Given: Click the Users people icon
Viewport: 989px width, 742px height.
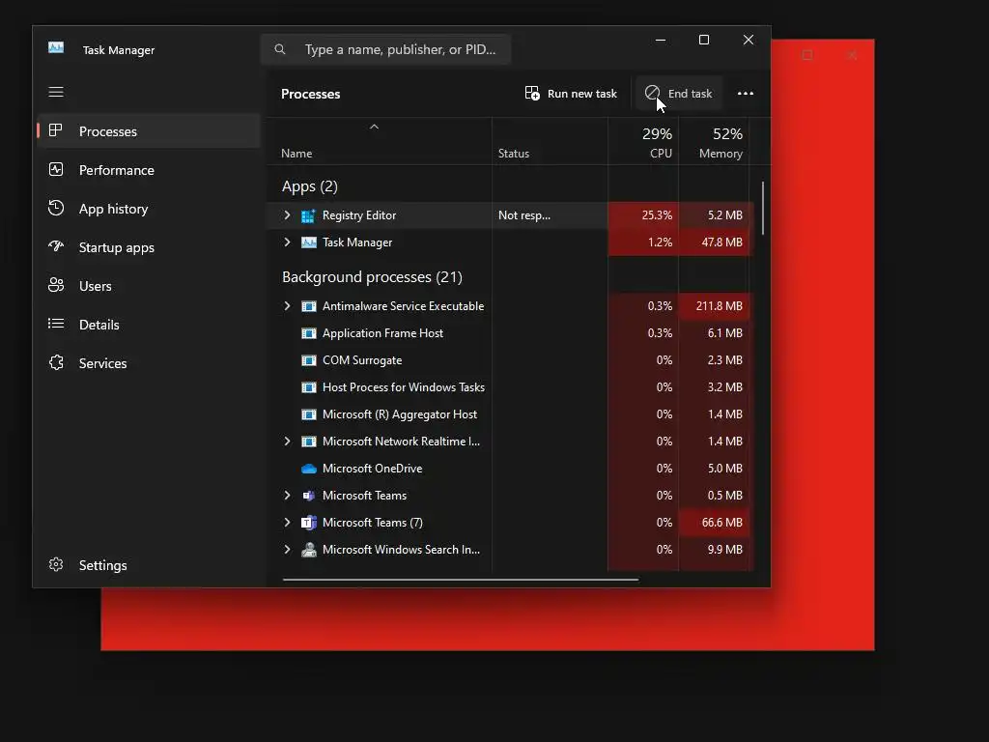Looking at the screenshot, I should [x=56, y=285].
